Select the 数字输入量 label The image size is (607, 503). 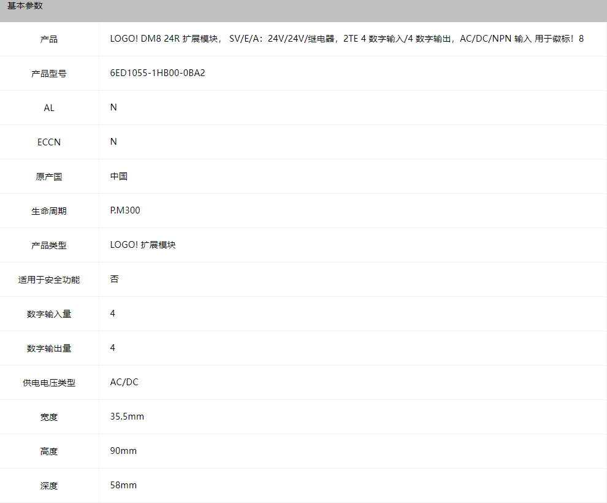(x=49, y=314)
